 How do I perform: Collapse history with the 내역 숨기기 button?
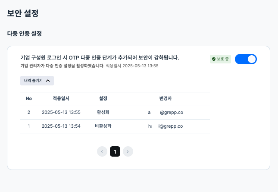coord(37,81)
